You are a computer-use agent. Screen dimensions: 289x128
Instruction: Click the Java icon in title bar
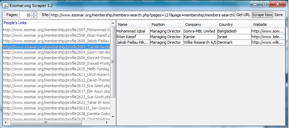point(5,6)
